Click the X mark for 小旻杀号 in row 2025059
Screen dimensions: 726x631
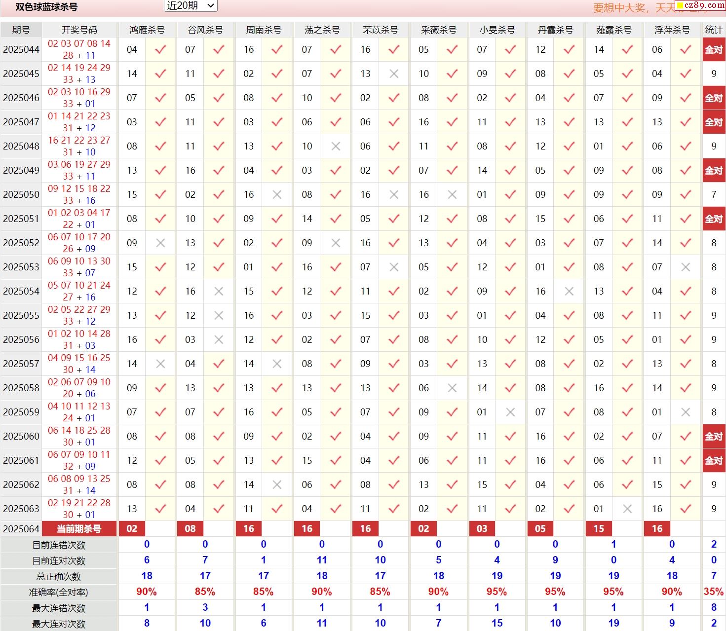[510, 412]
